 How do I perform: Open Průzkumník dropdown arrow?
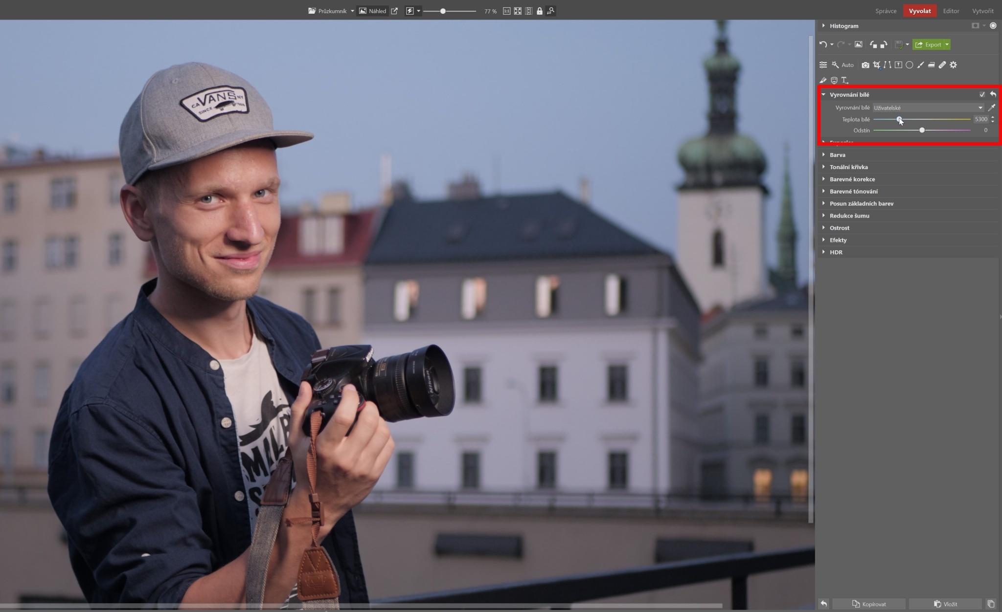point(352,11)
